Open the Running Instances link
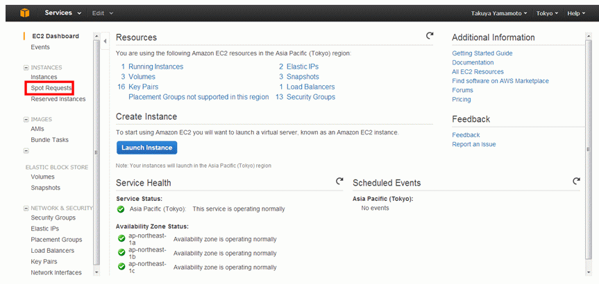The height and width of the screenshot is (284, 599). click(x=156, y=66)
